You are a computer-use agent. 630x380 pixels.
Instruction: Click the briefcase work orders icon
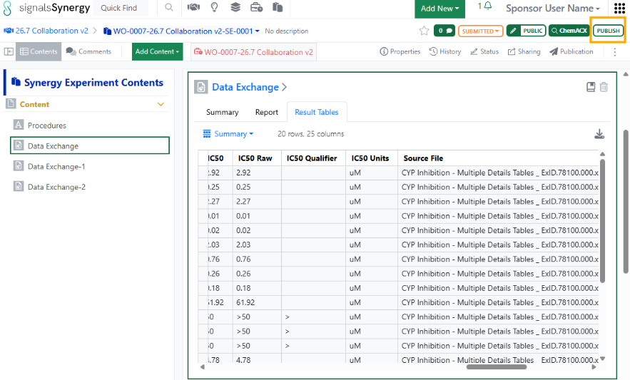click(x=256, y=7)
